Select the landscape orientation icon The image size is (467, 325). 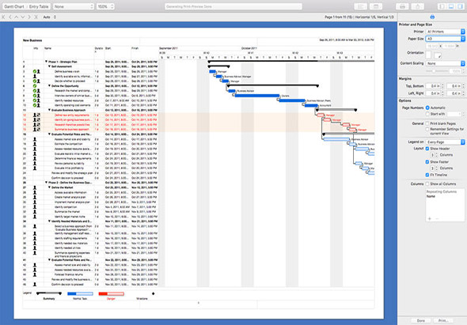click(438, 55)
